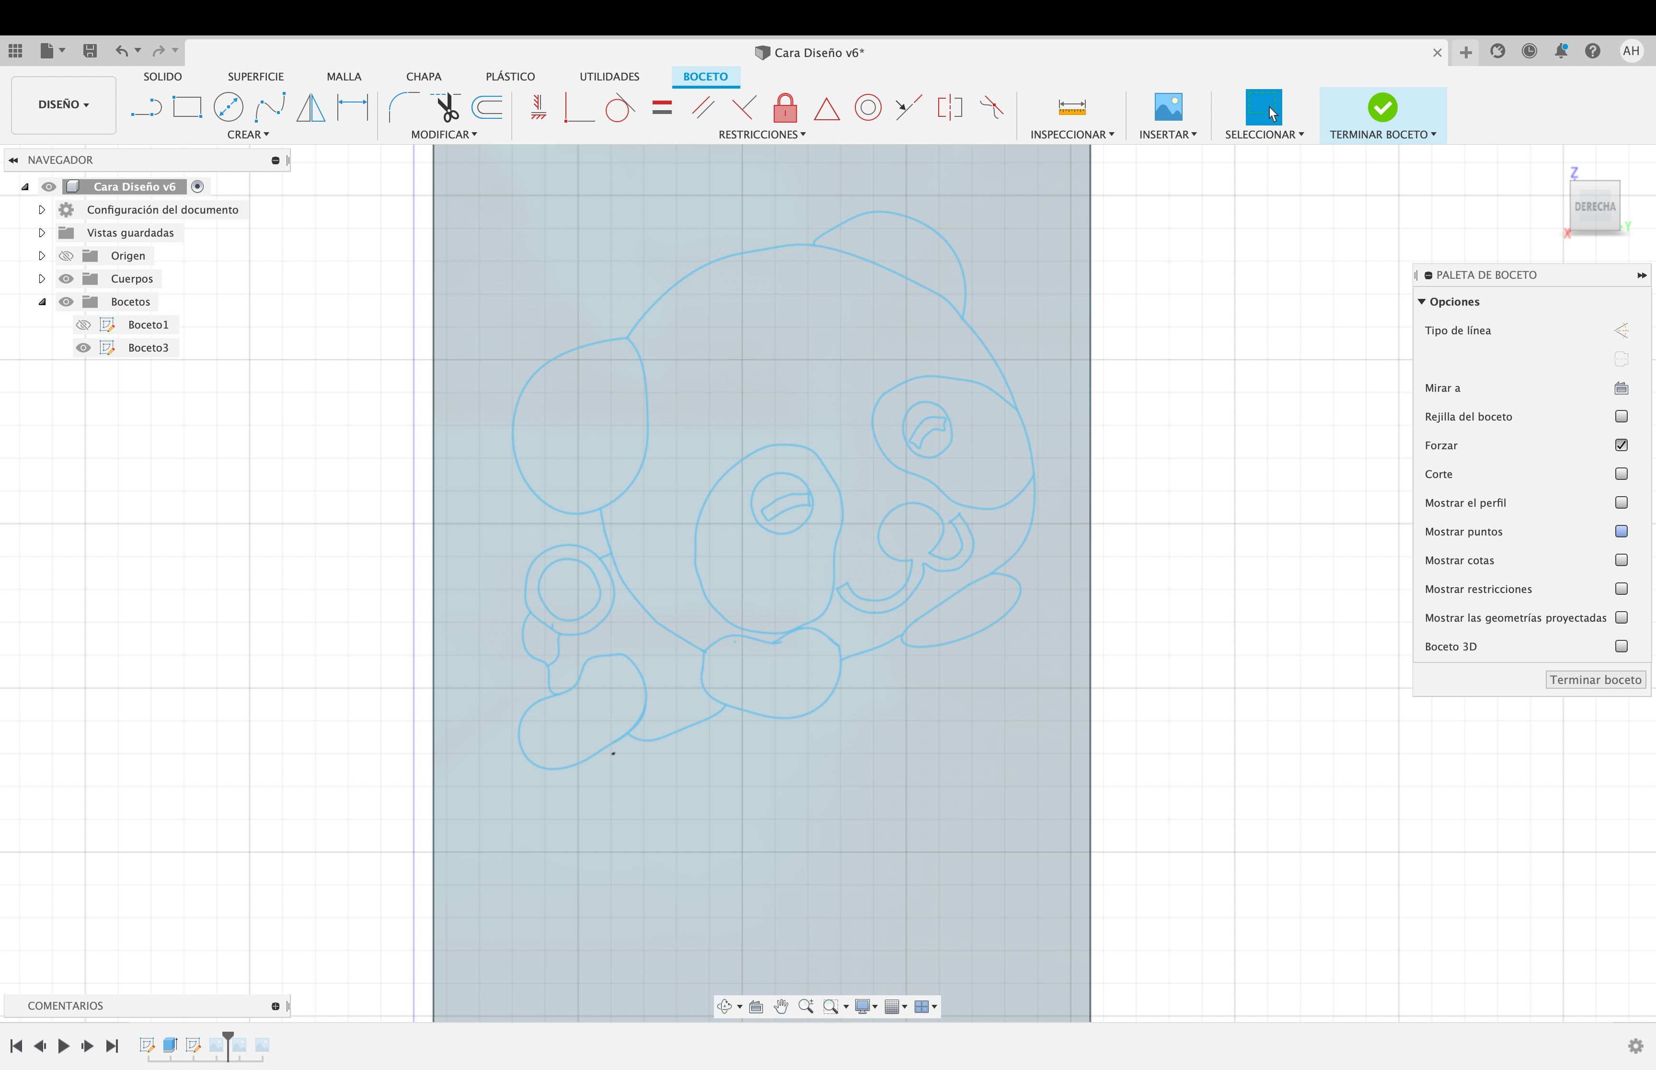Click the Terminar boceto button
This screenshot has width=1656, height=1070.
click(x=1596, y=680)
